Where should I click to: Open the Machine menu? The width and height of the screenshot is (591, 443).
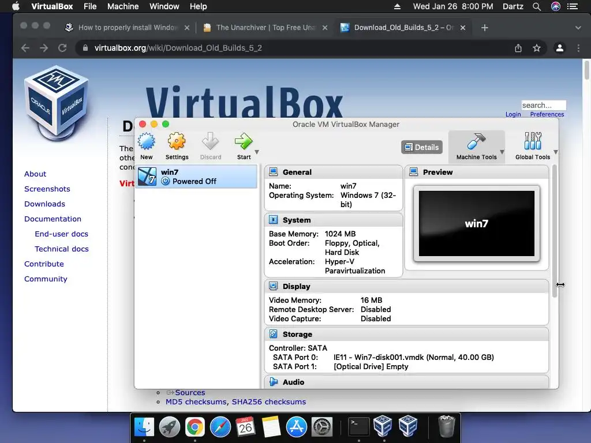pos(123,6)
